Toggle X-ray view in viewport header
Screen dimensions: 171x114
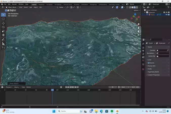pyautogui.click(x=127, y=7)
